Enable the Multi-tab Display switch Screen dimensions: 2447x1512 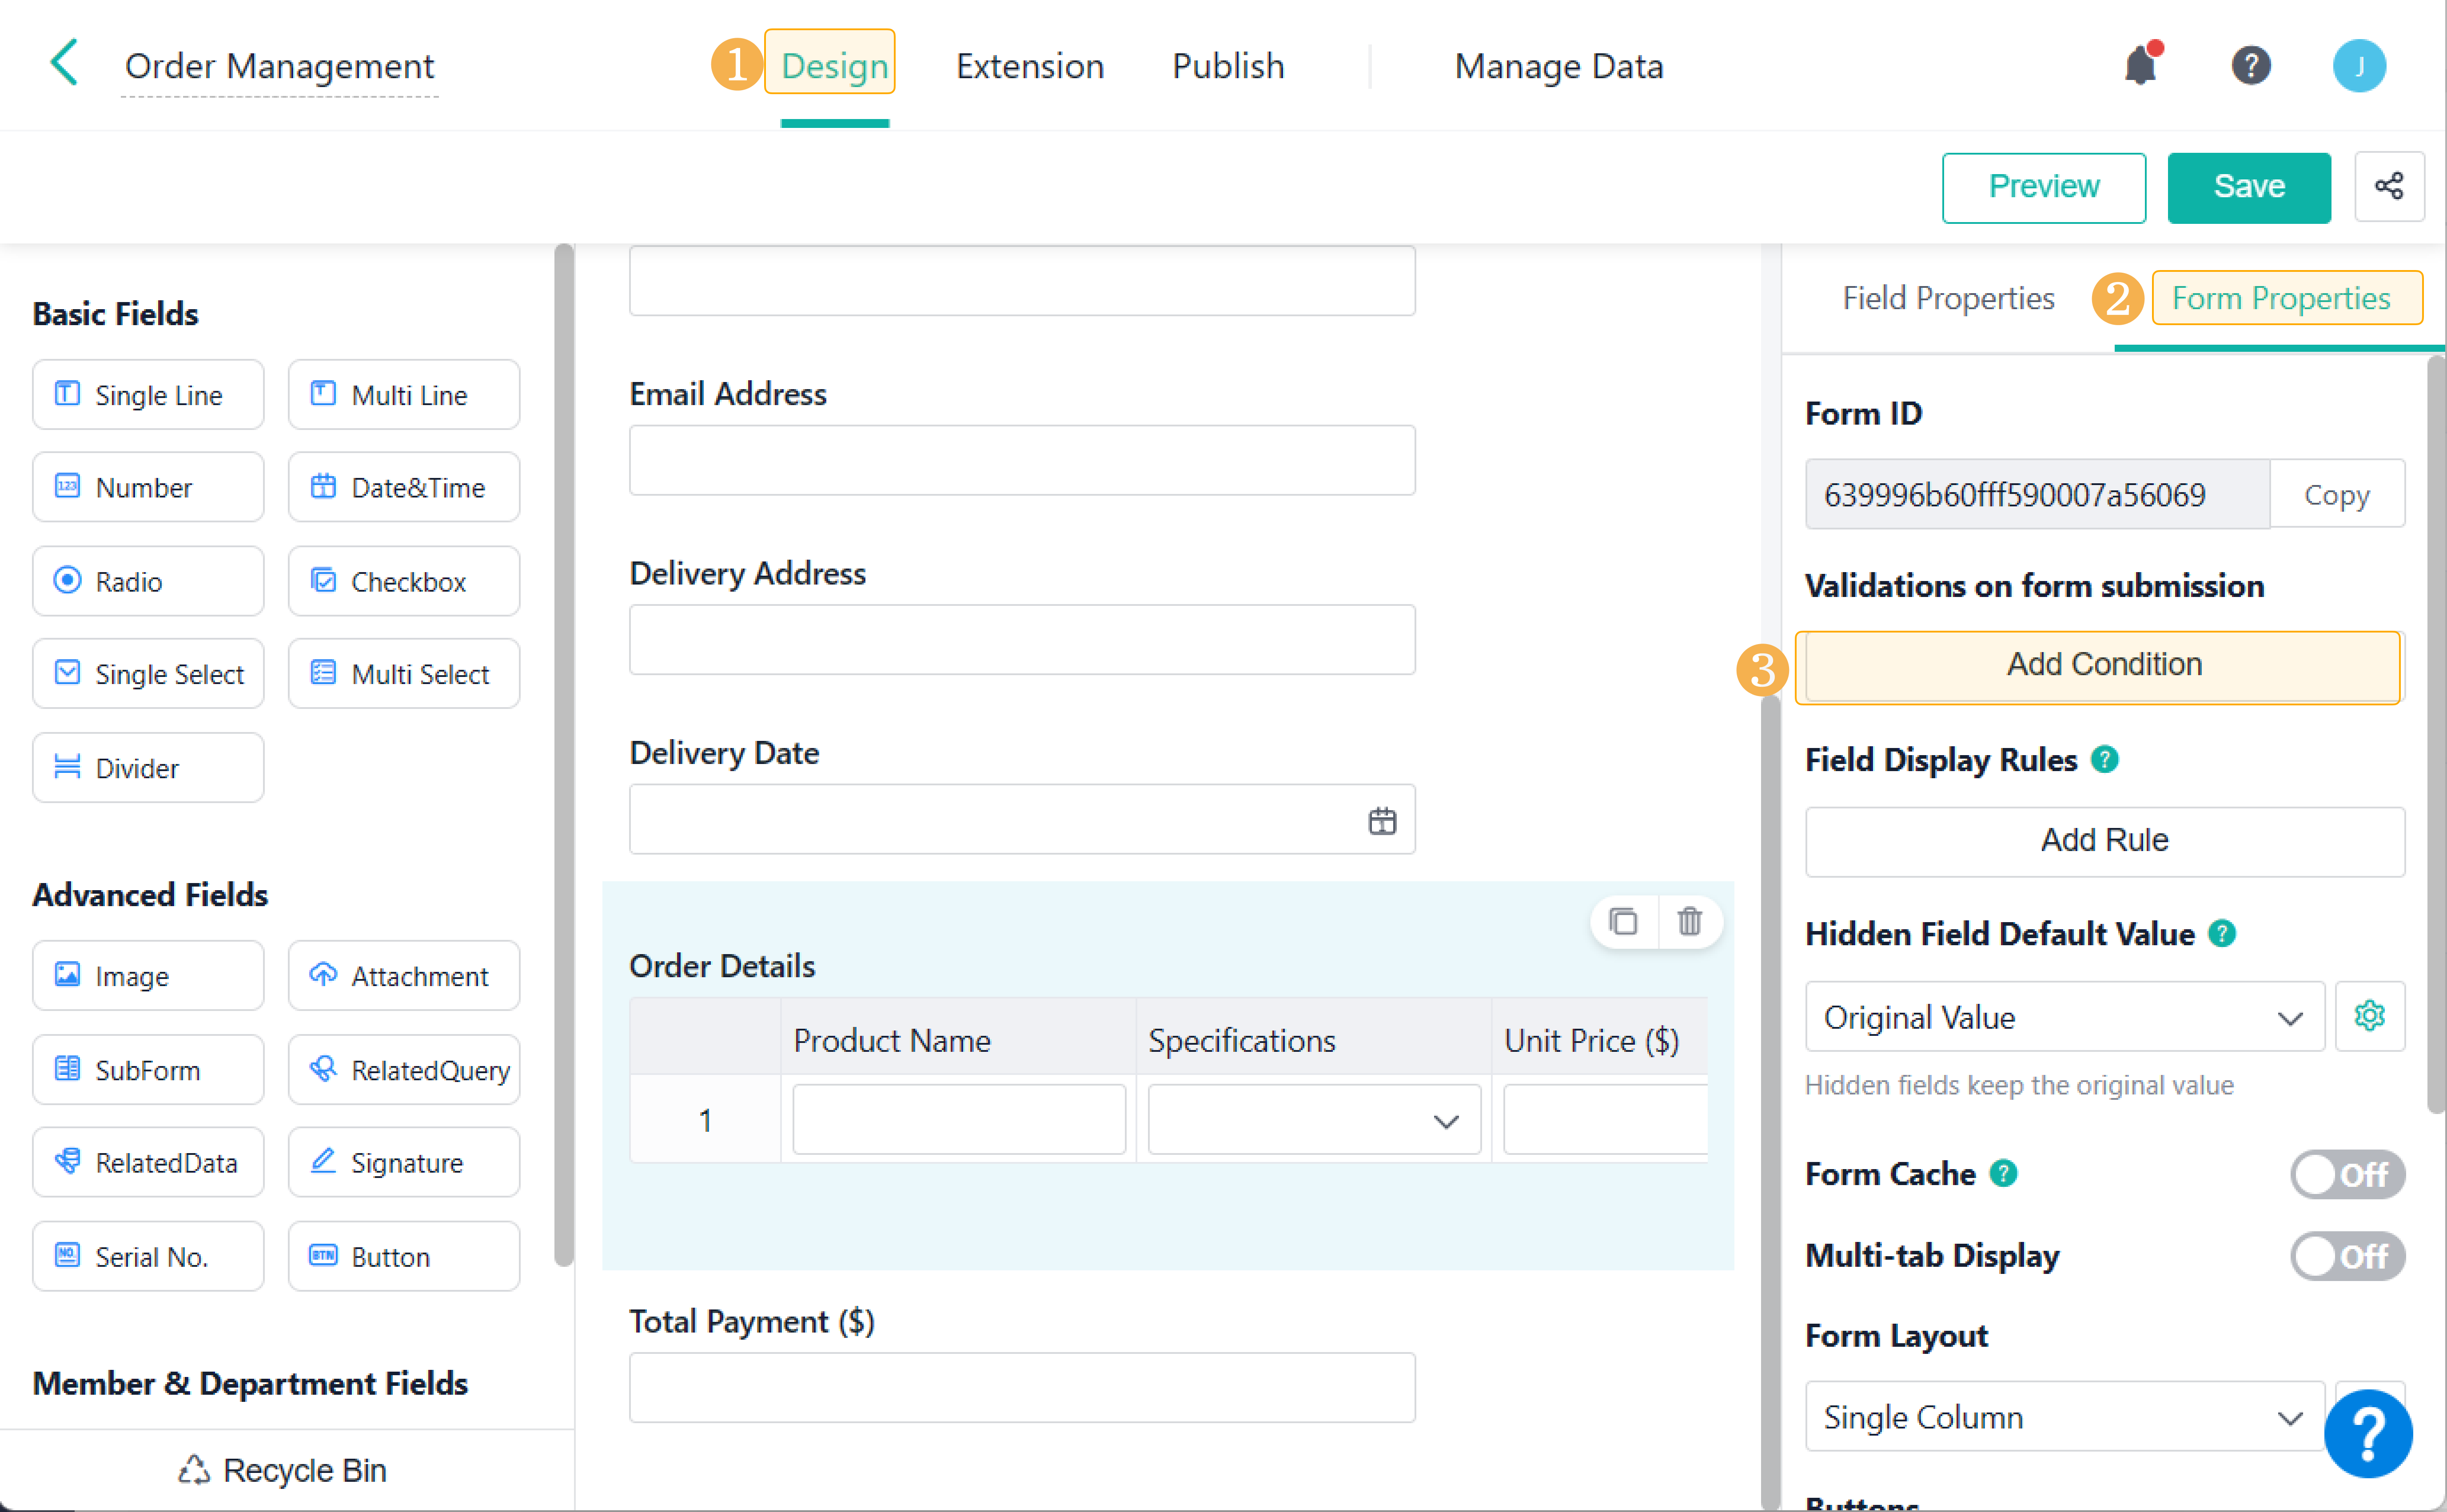click(2346, 1256)
